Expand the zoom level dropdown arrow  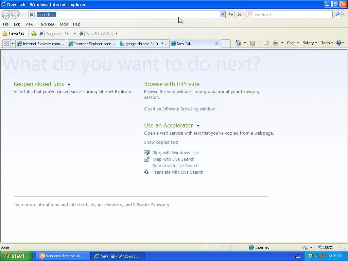click(339, 247)
